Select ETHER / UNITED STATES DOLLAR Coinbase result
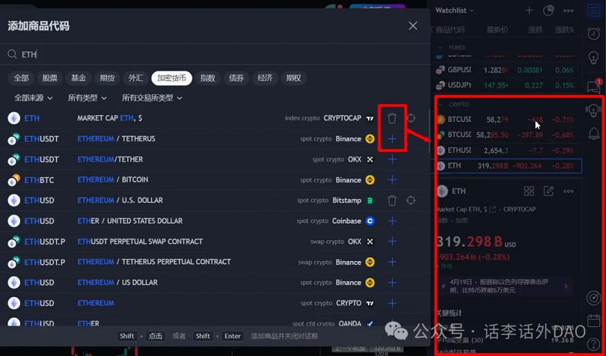This screenshot has width=606, height=356. pos(214,221)
